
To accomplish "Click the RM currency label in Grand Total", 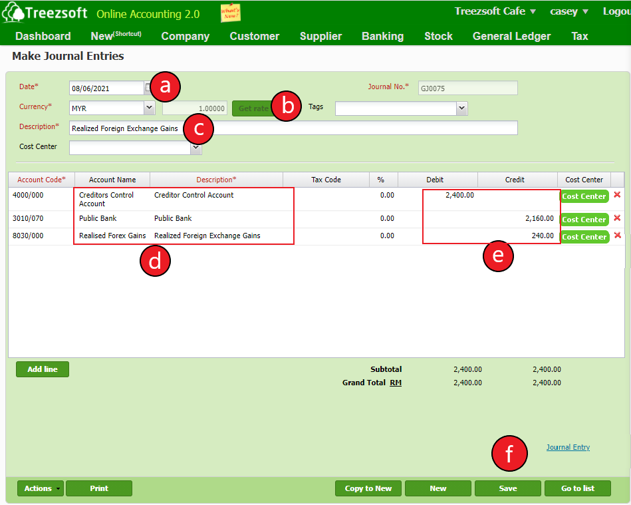I will 396,383.
